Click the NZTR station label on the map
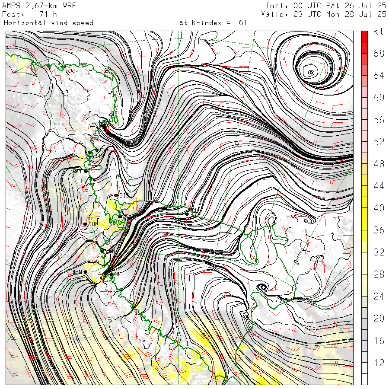 (98, 156)
